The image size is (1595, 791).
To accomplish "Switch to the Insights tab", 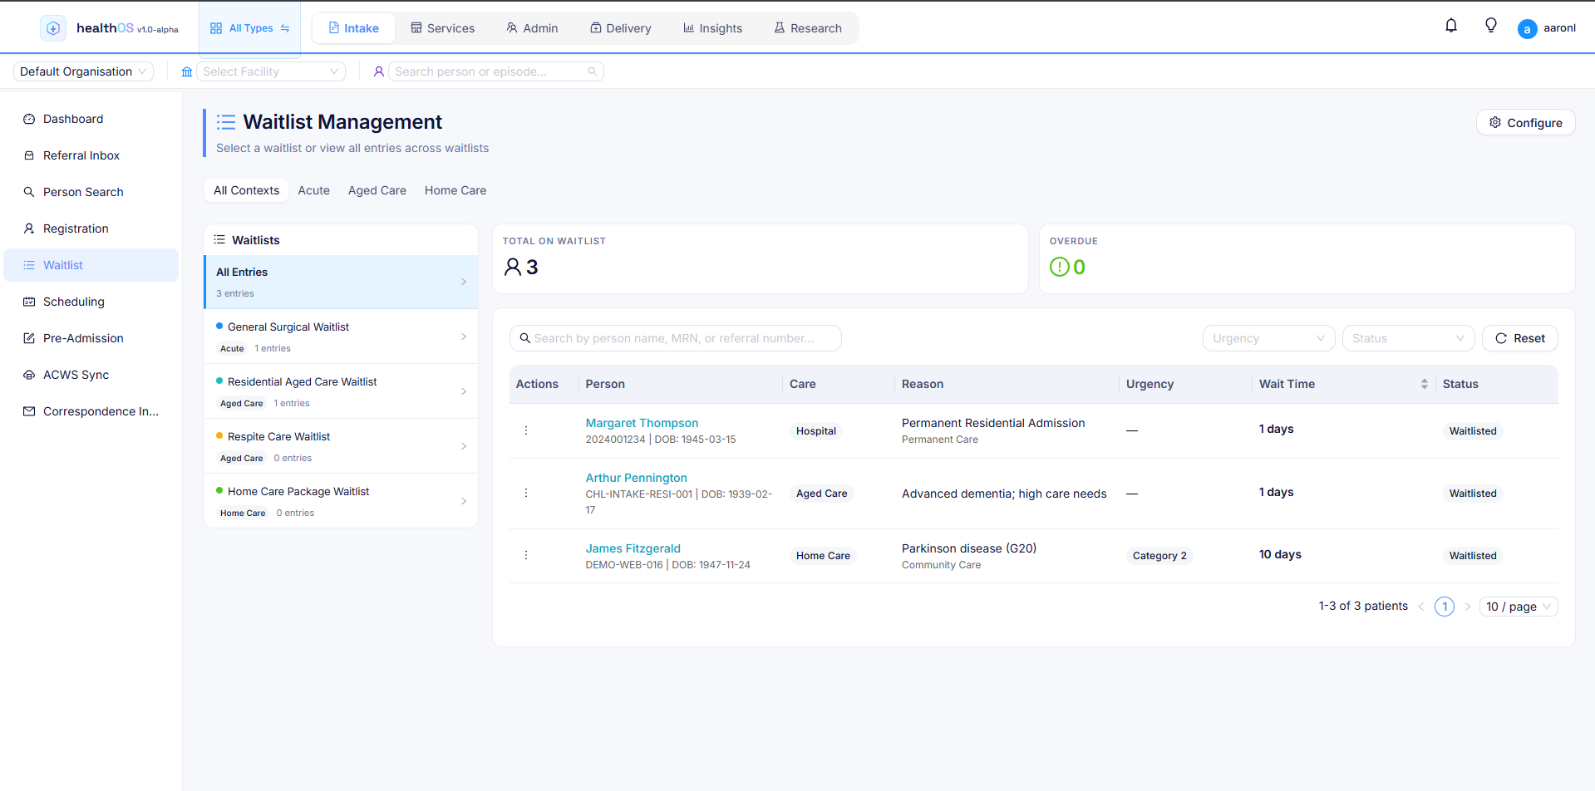I will coord(713,28).
